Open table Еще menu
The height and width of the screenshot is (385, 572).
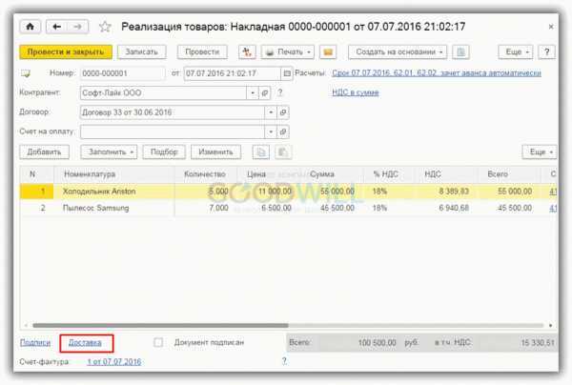coord(540,152)
